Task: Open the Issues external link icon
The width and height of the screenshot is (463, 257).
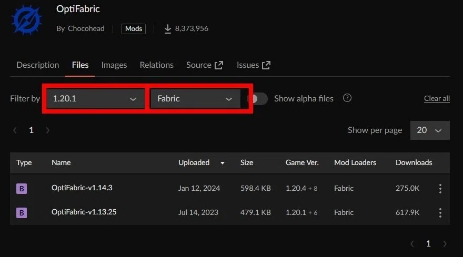Action: (x=266, y=65)
